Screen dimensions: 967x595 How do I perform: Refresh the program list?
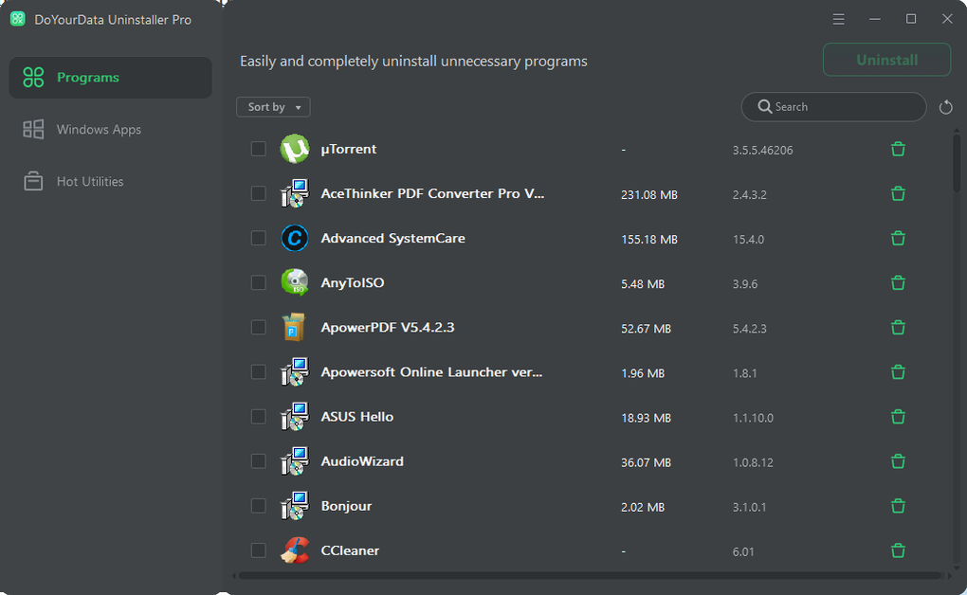(x=945, y=107)
